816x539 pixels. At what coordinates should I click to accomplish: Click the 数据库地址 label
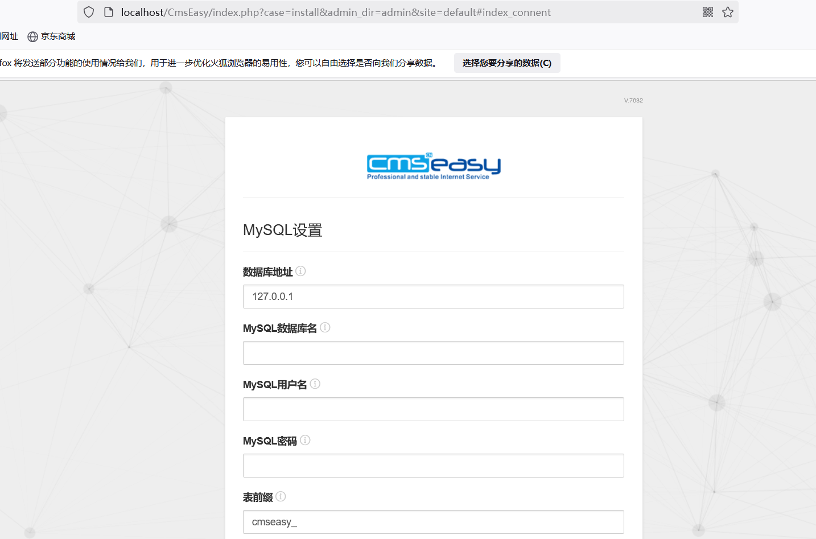click(x=267, y=272)
